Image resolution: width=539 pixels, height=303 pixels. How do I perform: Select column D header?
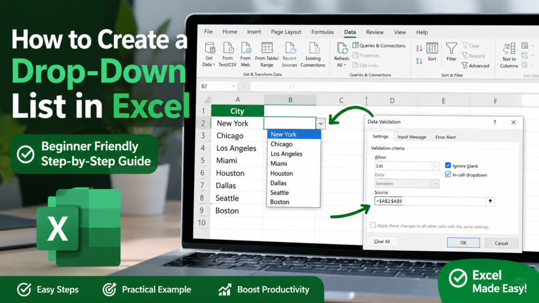coord(392,100)
